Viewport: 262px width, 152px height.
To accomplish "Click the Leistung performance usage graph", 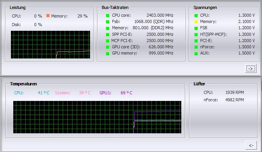I will point(50,44).
